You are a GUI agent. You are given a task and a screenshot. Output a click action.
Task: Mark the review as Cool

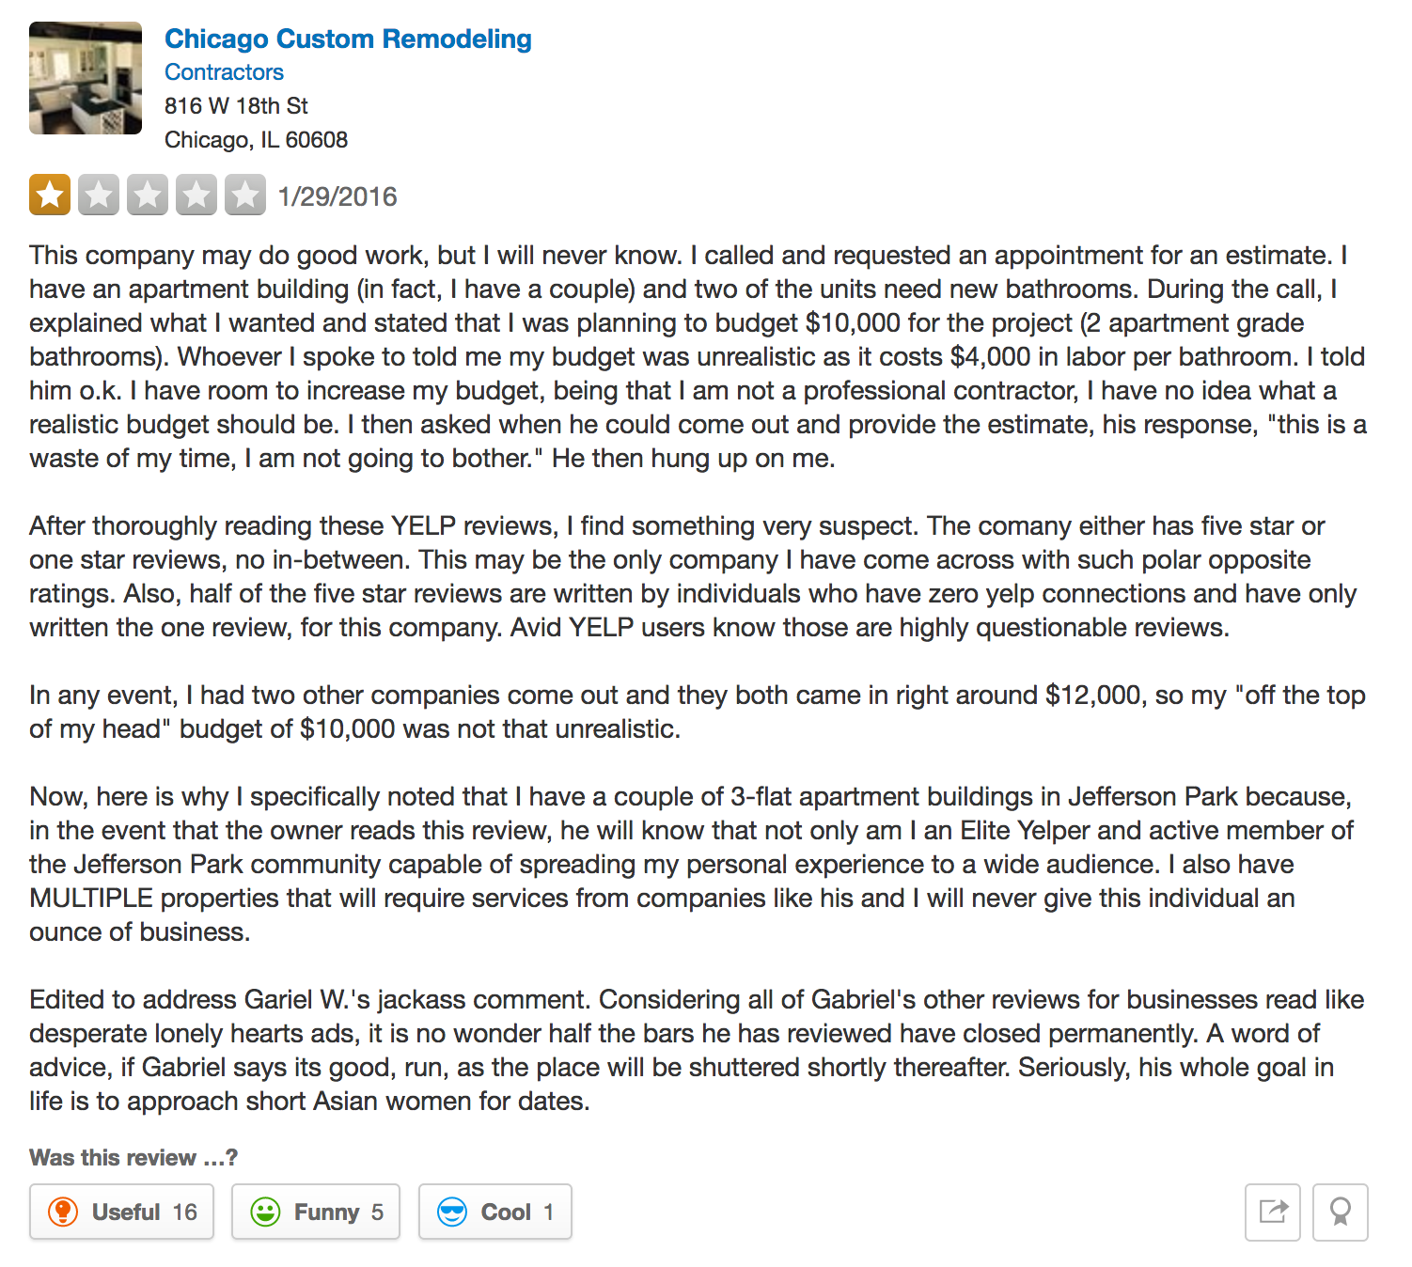(x=495, y=1212)
